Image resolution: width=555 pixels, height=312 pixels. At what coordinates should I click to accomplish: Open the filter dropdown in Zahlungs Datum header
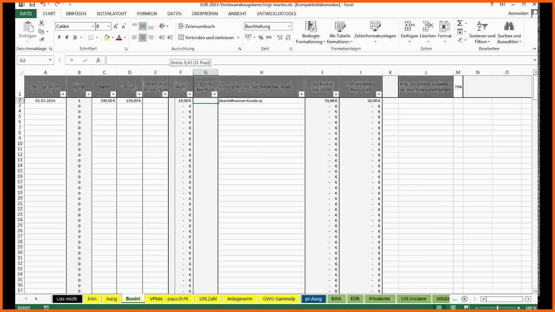click(62, 94)
